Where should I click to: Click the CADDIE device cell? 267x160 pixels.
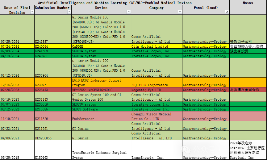[x=101, y=46]
